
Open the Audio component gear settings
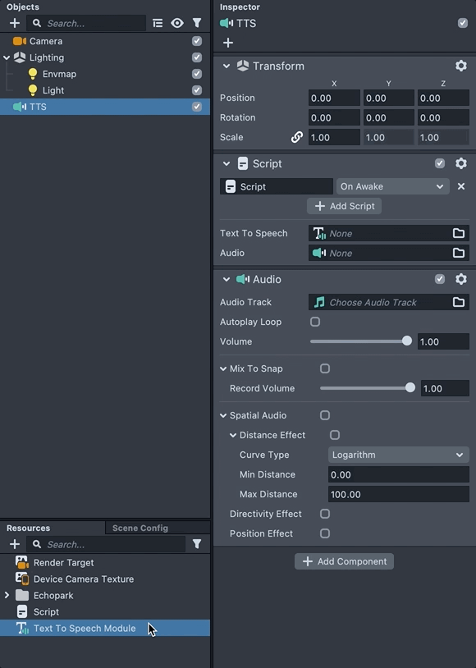(x=461, y=279)
